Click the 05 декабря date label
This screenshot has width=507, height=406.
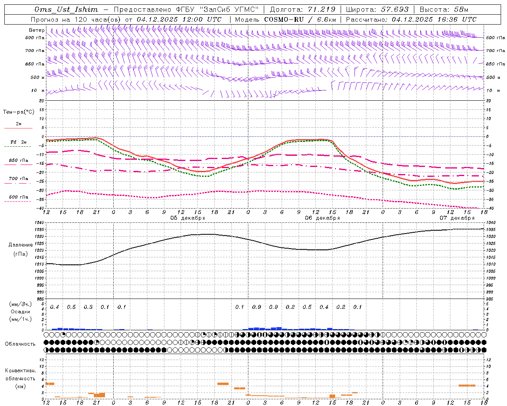[x=188, y=218]
